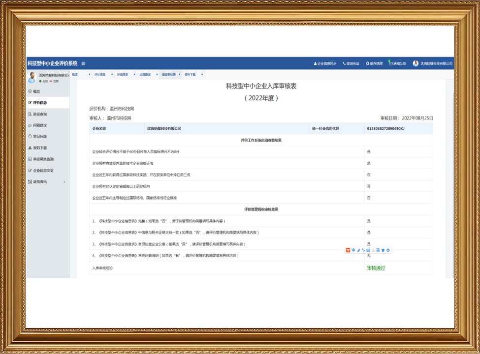480x354 pixels.
Task: Toggle the IME moon full/half-width icon
Action: [x=358, y=250]
